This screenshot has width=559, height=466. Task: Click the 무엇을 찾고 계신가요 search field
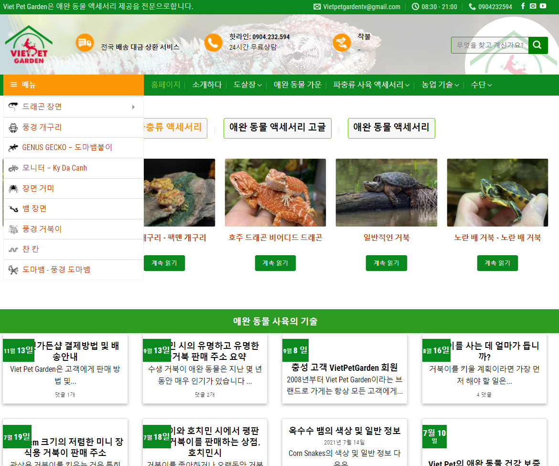pyautogui.click(x=490, y=45)
